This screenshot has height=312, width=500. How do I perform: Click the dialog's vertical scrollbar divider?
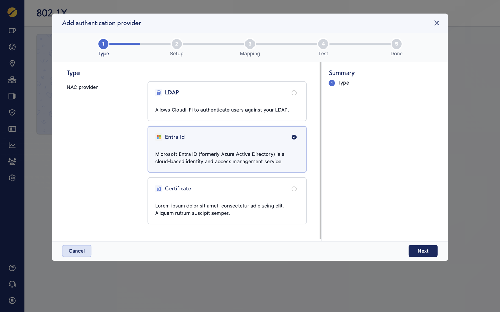click(x=320, y=151)
